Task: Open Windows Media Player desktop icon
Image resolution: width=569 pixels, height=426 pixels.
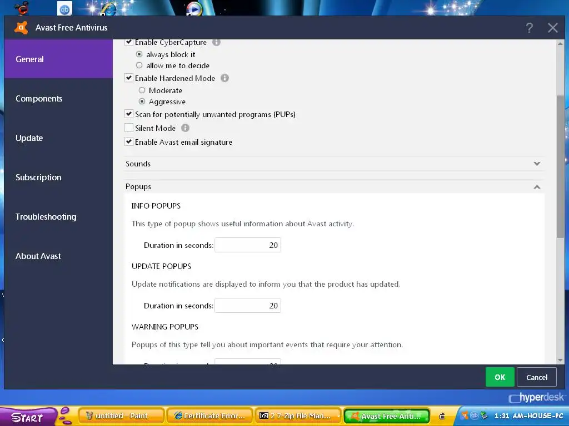Action: (194, 9)
